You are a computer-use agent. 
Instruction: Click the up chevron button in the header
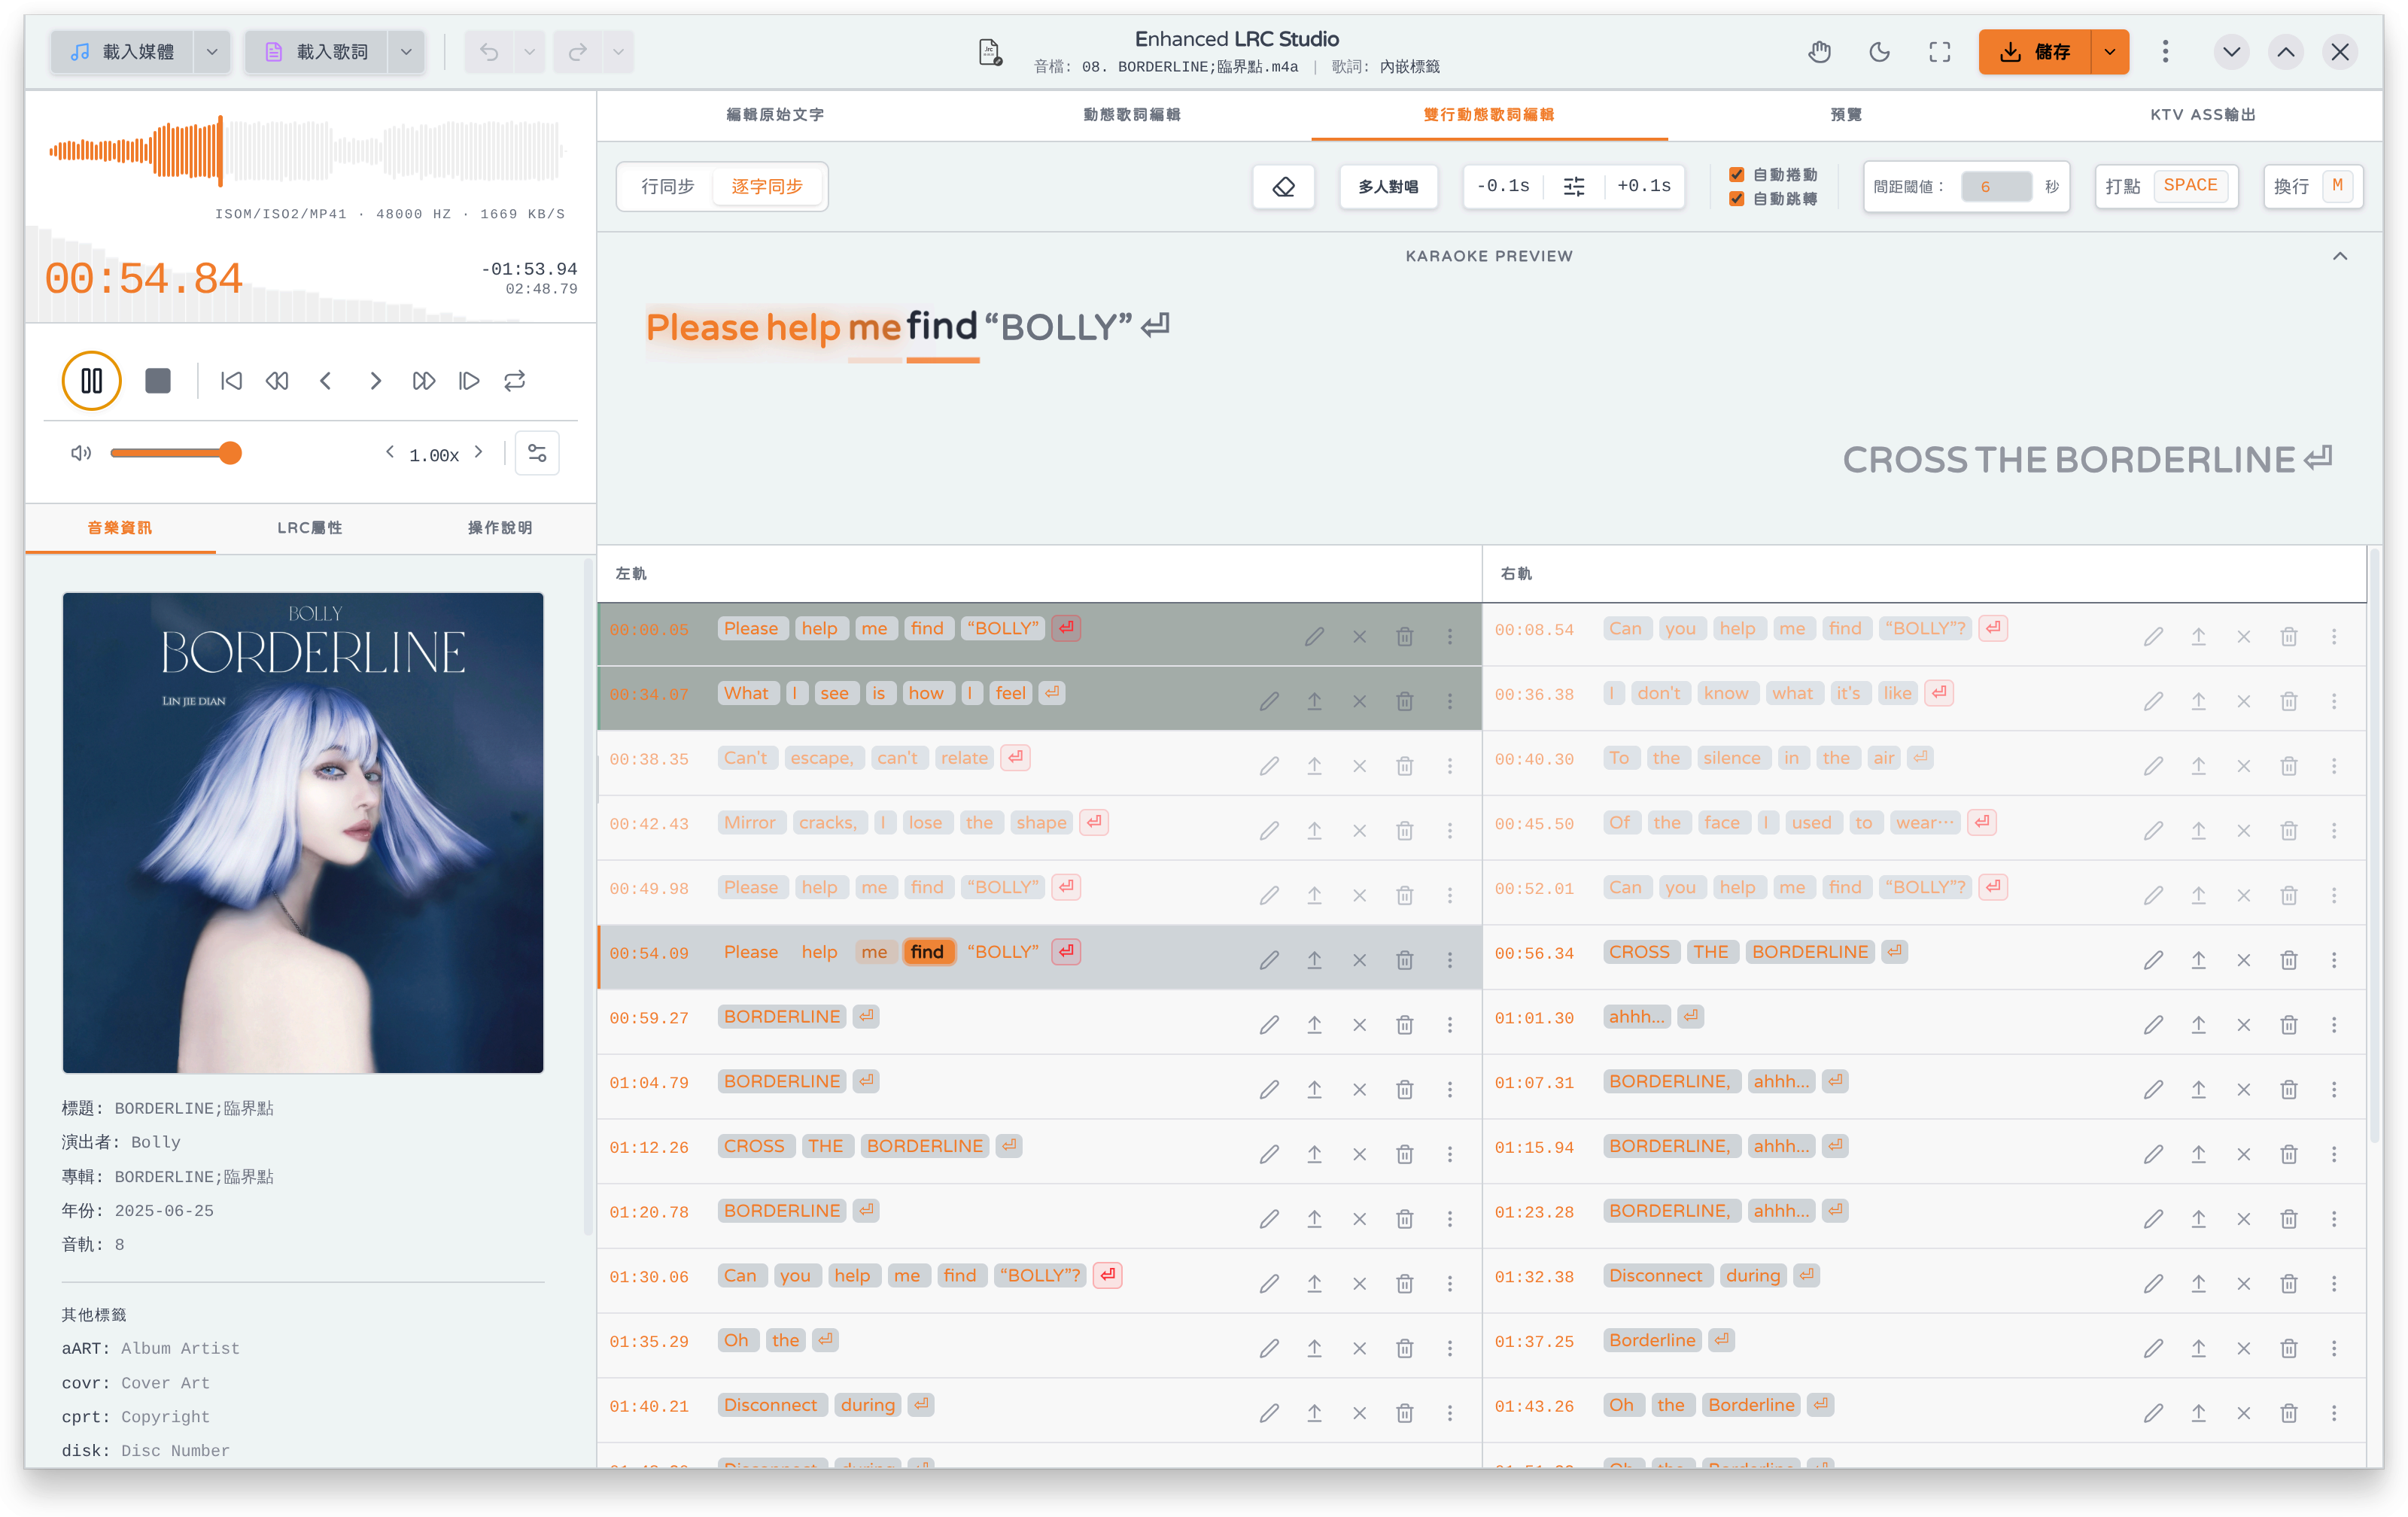2286,52
